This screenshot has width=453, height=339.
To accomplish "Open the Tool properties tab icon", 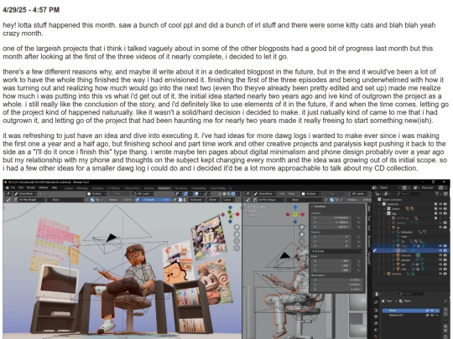I will click(376, 302).
